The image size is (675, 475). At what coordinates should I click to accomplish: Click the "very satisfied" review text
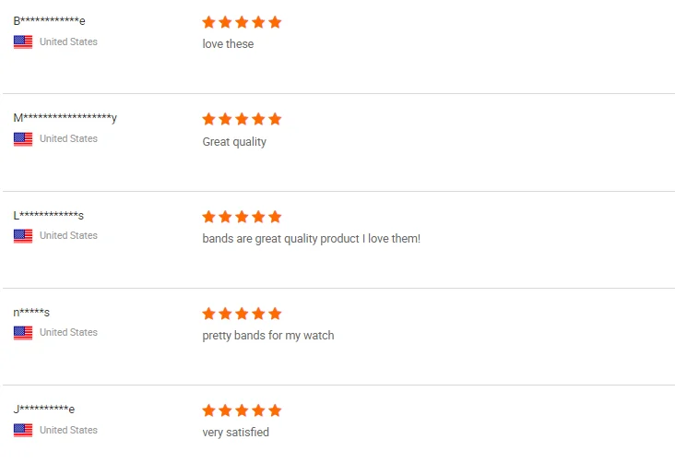(236, 433)
